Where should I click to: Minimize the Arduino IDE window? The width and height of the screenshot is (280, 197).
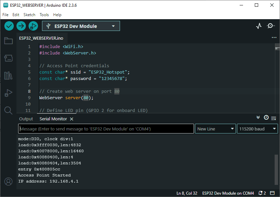point(241,5)
